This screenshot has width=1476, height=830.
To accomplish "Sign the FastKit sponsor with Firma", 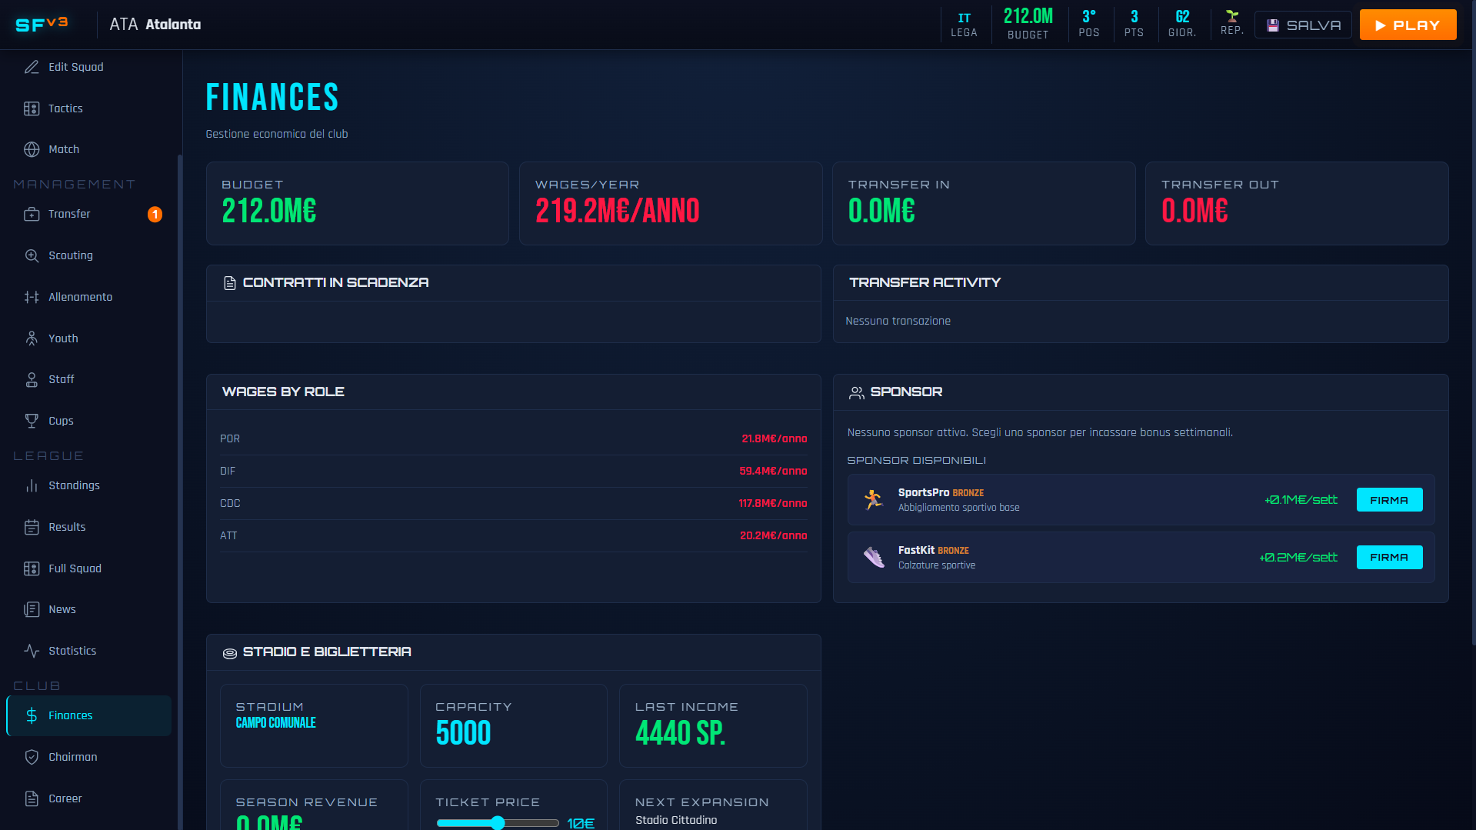I will [x=1389, y=558].
